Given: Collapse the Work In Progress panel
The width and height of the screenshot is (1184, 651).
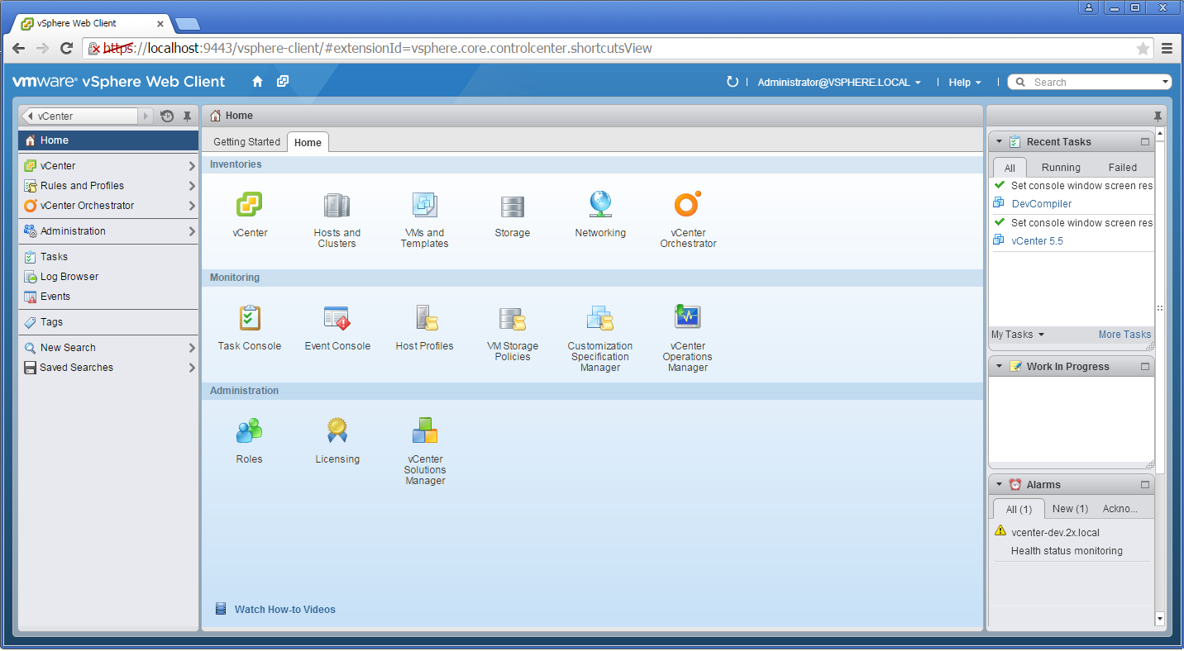Looking at the screenshot, I should [999, 367].
